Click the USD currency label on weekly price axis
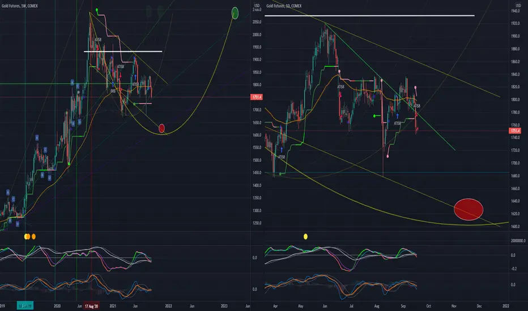528x311 pixels. pos(257,6)
